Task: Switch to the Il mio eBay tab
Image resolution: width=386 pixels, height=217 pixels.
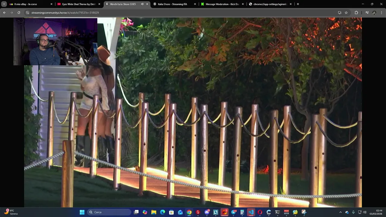Action: tap(31, 4)
